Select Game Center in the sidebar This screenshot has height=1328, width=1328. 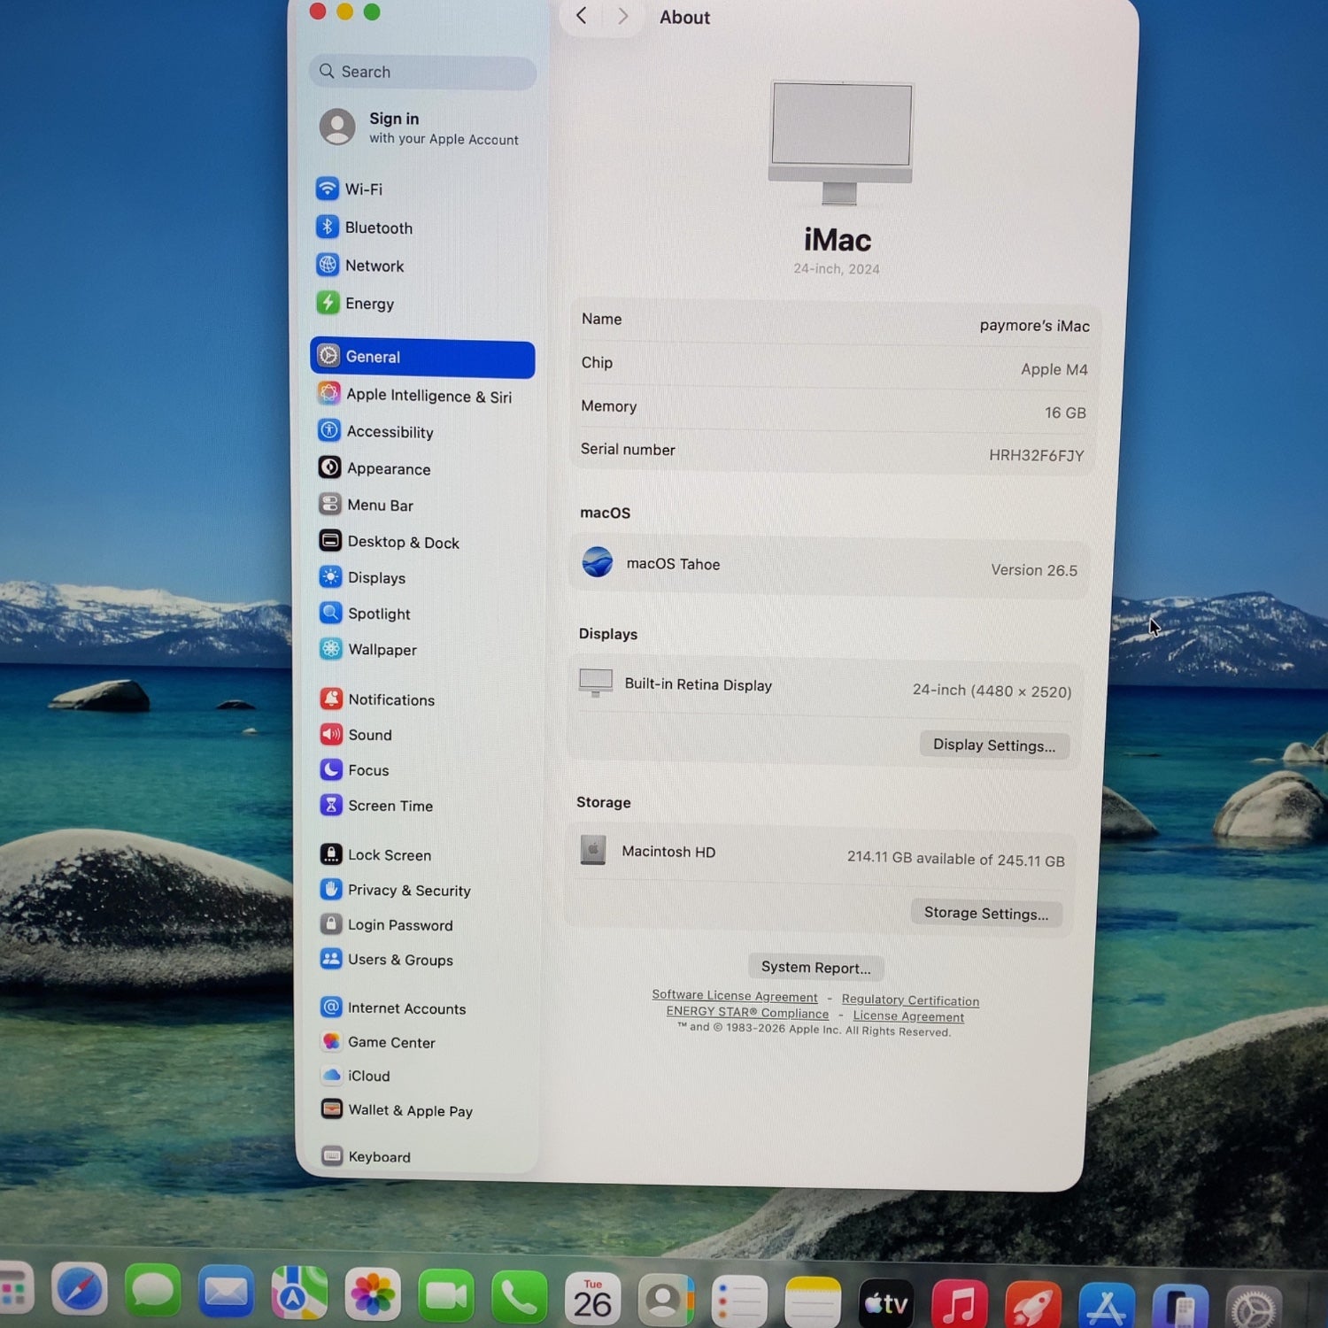(378, 1042)
